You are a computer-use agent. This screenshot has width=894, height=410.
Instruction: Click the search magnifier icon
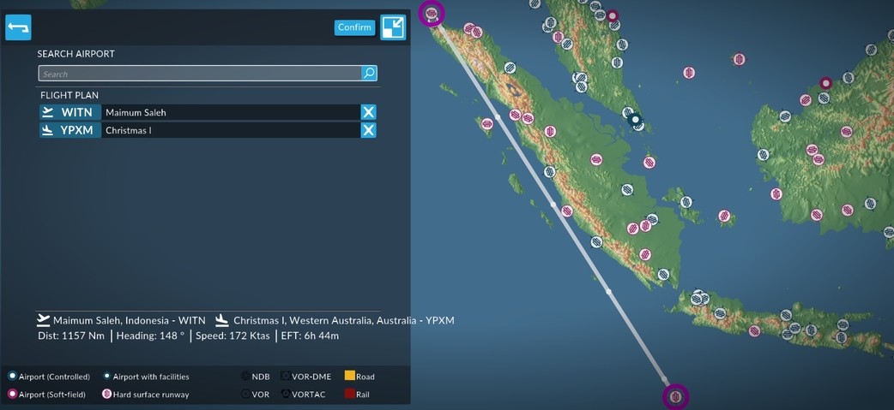click(x=369, y=74)
